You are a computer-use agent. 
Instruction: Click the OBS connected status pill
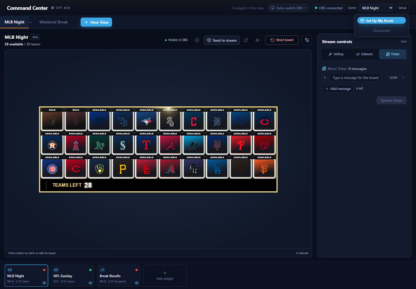coord(328,8)
